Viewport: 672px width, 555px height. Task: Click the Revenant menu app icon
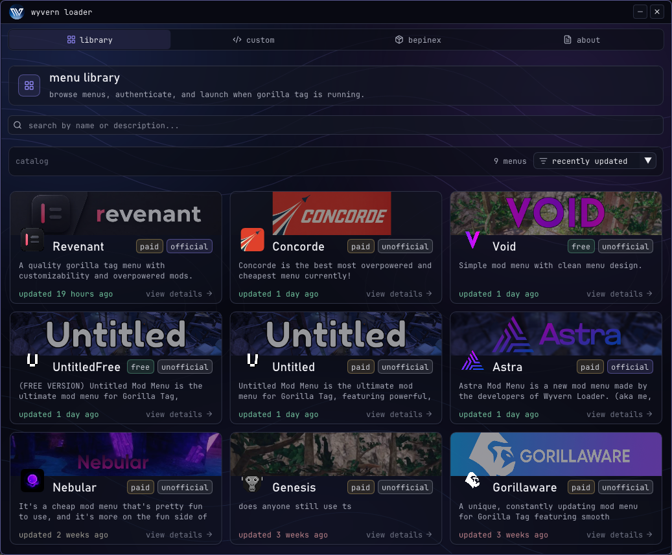point(32,240)
